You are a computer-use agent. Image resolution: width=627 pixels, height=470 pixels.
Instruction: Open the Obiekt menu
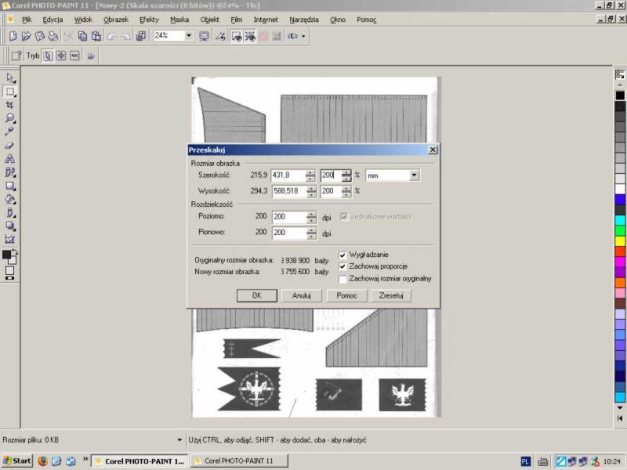pyautogui.click(x=209, y=20)
